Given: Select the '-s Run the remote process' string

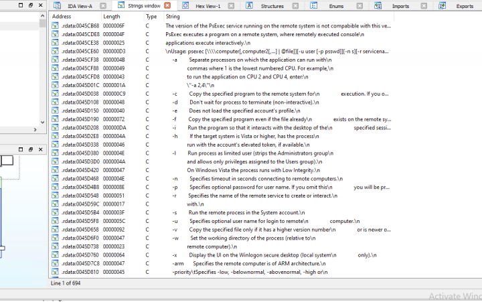Looking at the screenshot, I should point(238,212).
